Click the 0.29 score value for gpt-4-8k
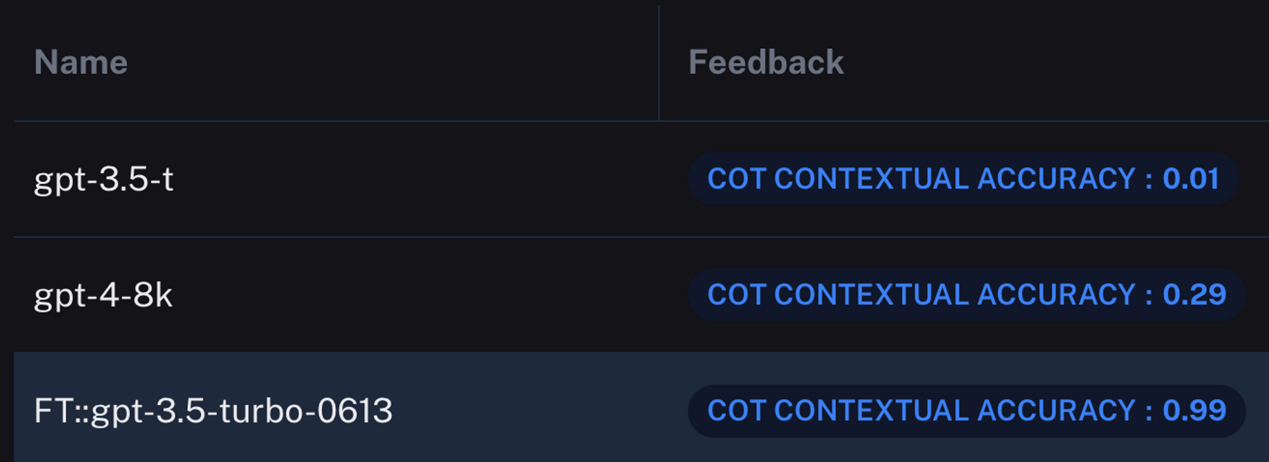Image resolution: width=1269 pixels, height=462 pixels. (1194, 295)
